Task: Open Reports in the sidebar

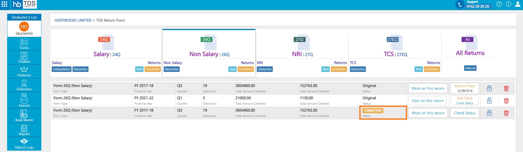Action: pos(24,130)
